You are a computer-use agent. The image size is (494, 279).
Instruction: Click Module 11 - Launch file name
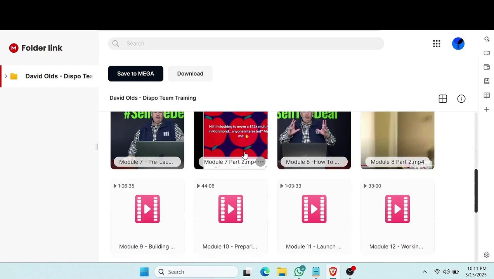(x=314, y=246)
